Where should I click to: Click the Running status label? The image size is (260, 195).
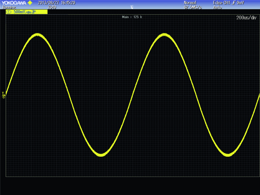pos(9,7)
